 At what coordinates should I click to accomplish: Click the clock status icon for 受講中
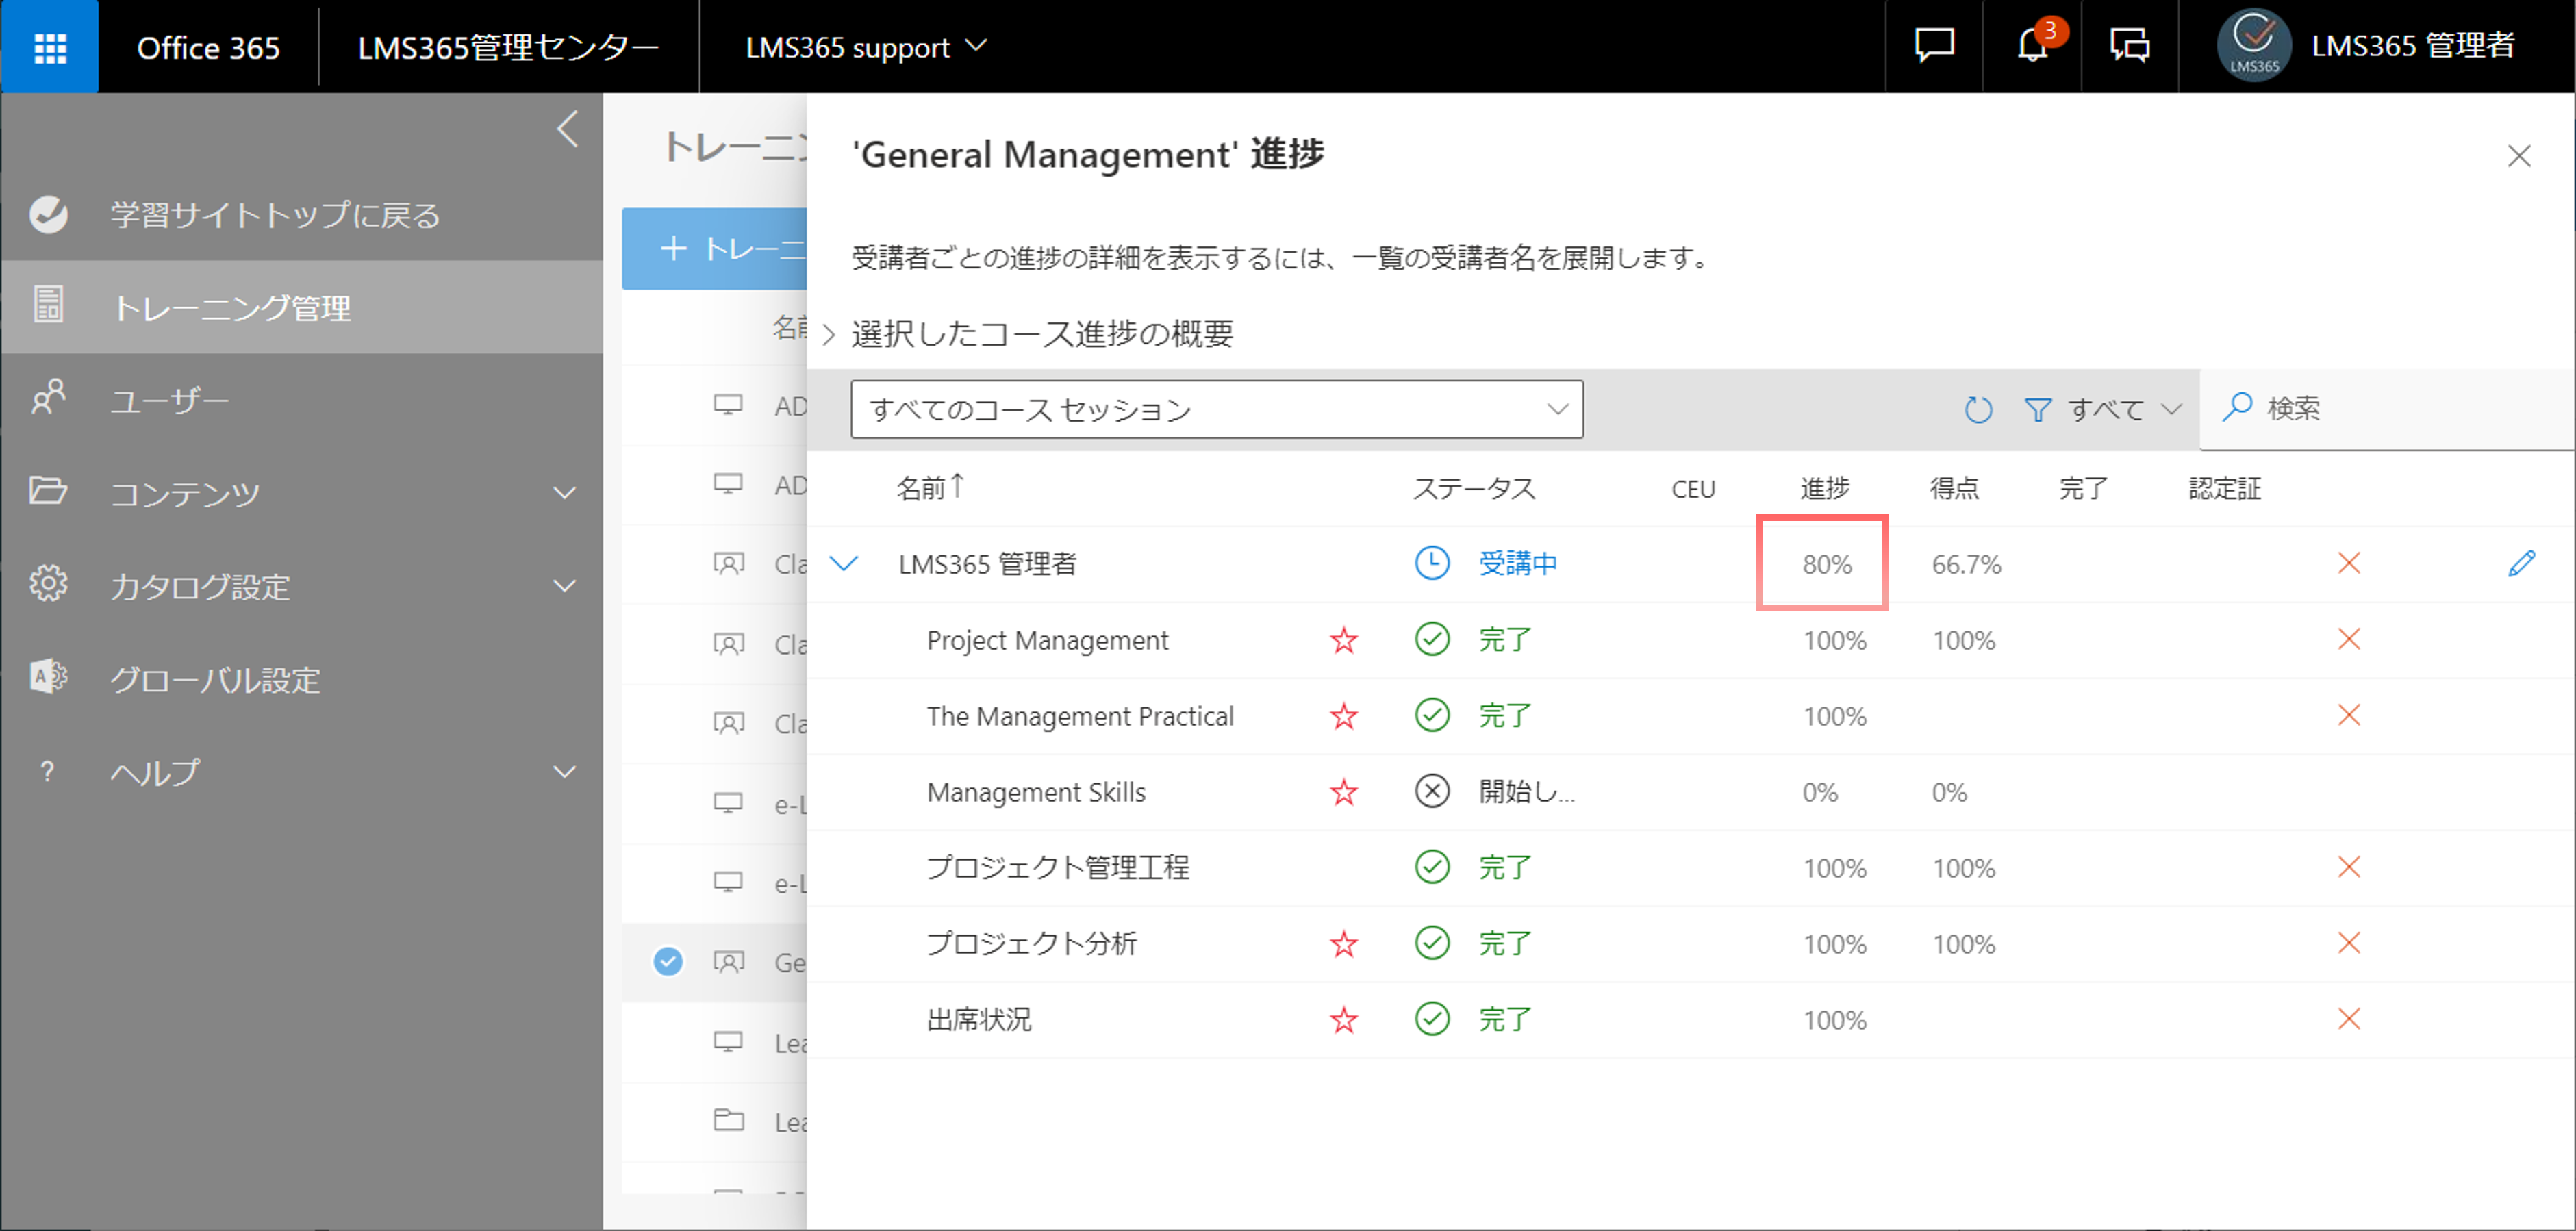point(1432,563)
